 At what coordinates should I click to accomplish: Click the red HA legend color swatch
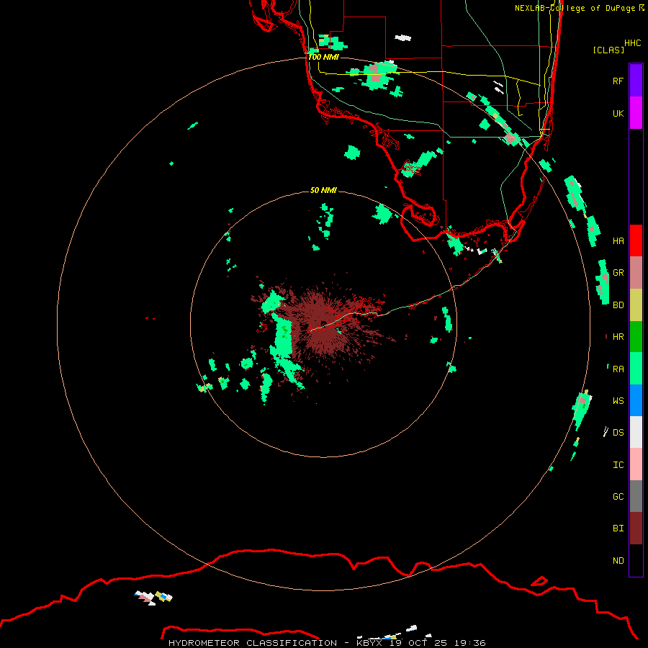pyautogui.click(x=636, y=240)
